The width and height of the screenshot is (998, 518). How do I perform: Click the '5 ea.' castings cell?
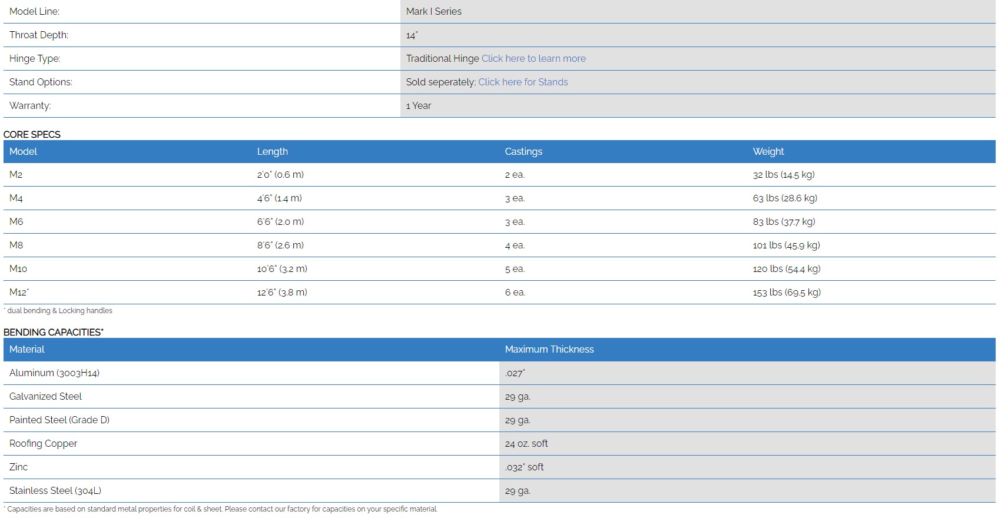515,268
